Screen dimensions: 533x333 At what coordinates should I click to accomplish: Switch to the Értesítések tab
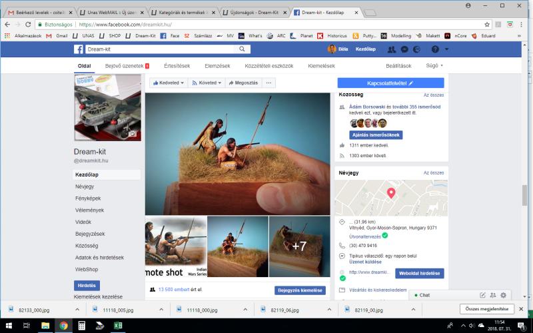(177, 66)
